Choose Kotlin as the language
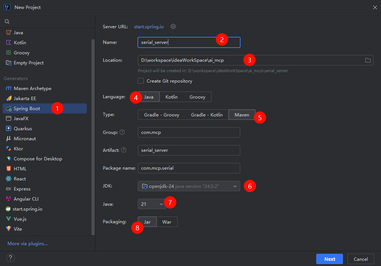 pos(172,97)
